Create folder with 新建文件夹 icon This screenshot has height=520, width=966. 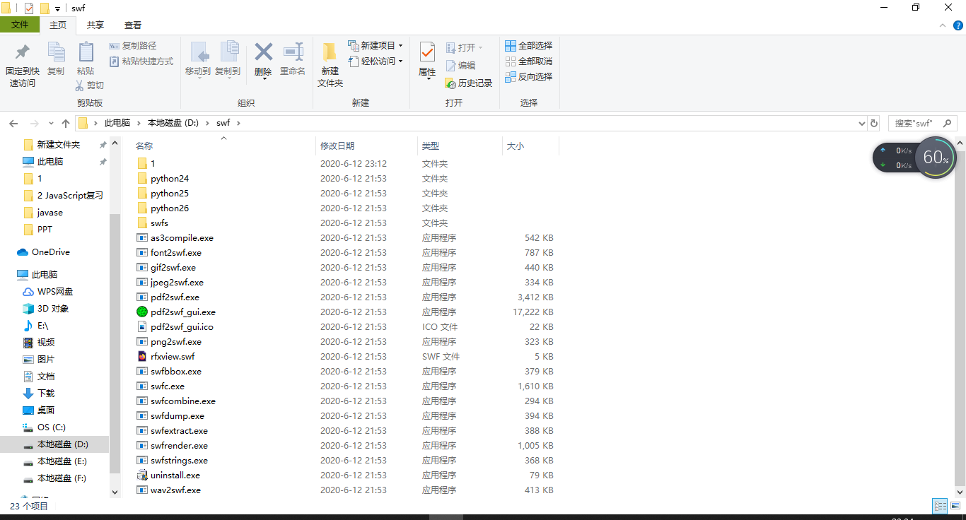[x=330, y=52]
